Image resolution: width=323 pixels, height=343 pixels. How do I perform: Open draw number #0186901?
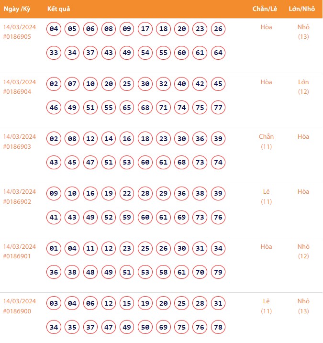(x=17, y=257)
